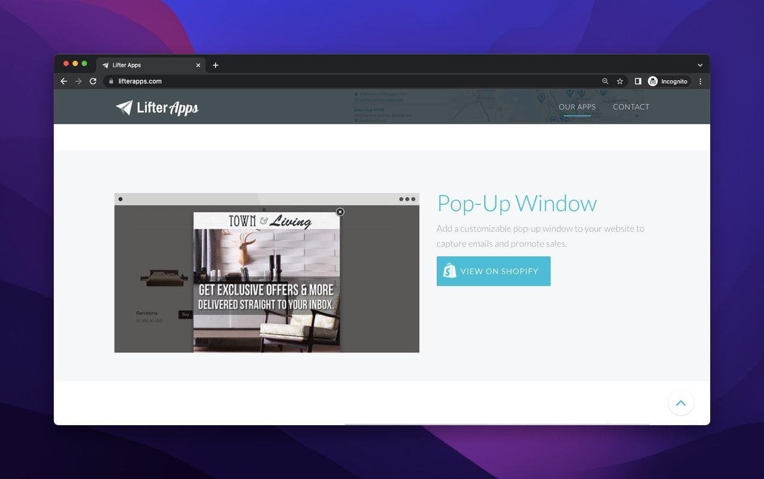This screenshot has height=479, width=764.
Task: Open a new tab with the plus button
Action: point(215,65)
